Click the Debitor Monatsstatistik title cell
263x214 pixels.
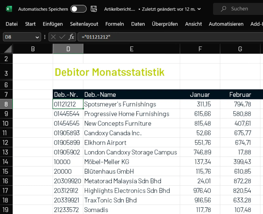[110, 72]
